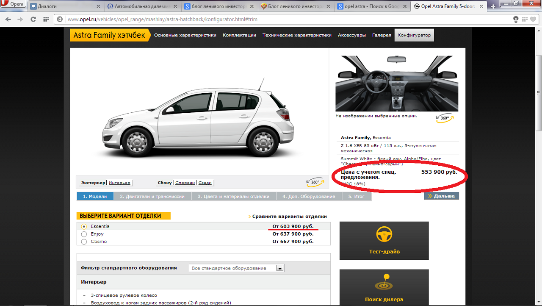542x306 pixels.
Task: Expand the standard equipment filter dropdown
Action: [x=279, y=268]
